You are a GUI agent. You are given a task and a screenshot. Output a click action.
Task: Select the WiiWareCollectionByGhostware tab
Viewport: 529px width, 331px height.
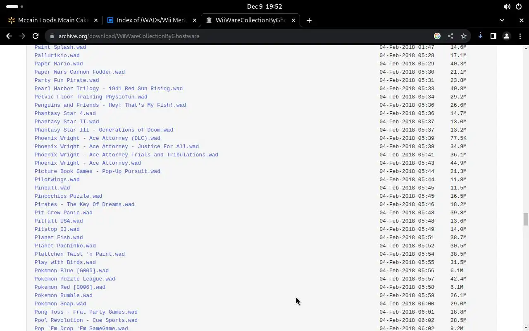pyautogui.click(x=250, y=20)
